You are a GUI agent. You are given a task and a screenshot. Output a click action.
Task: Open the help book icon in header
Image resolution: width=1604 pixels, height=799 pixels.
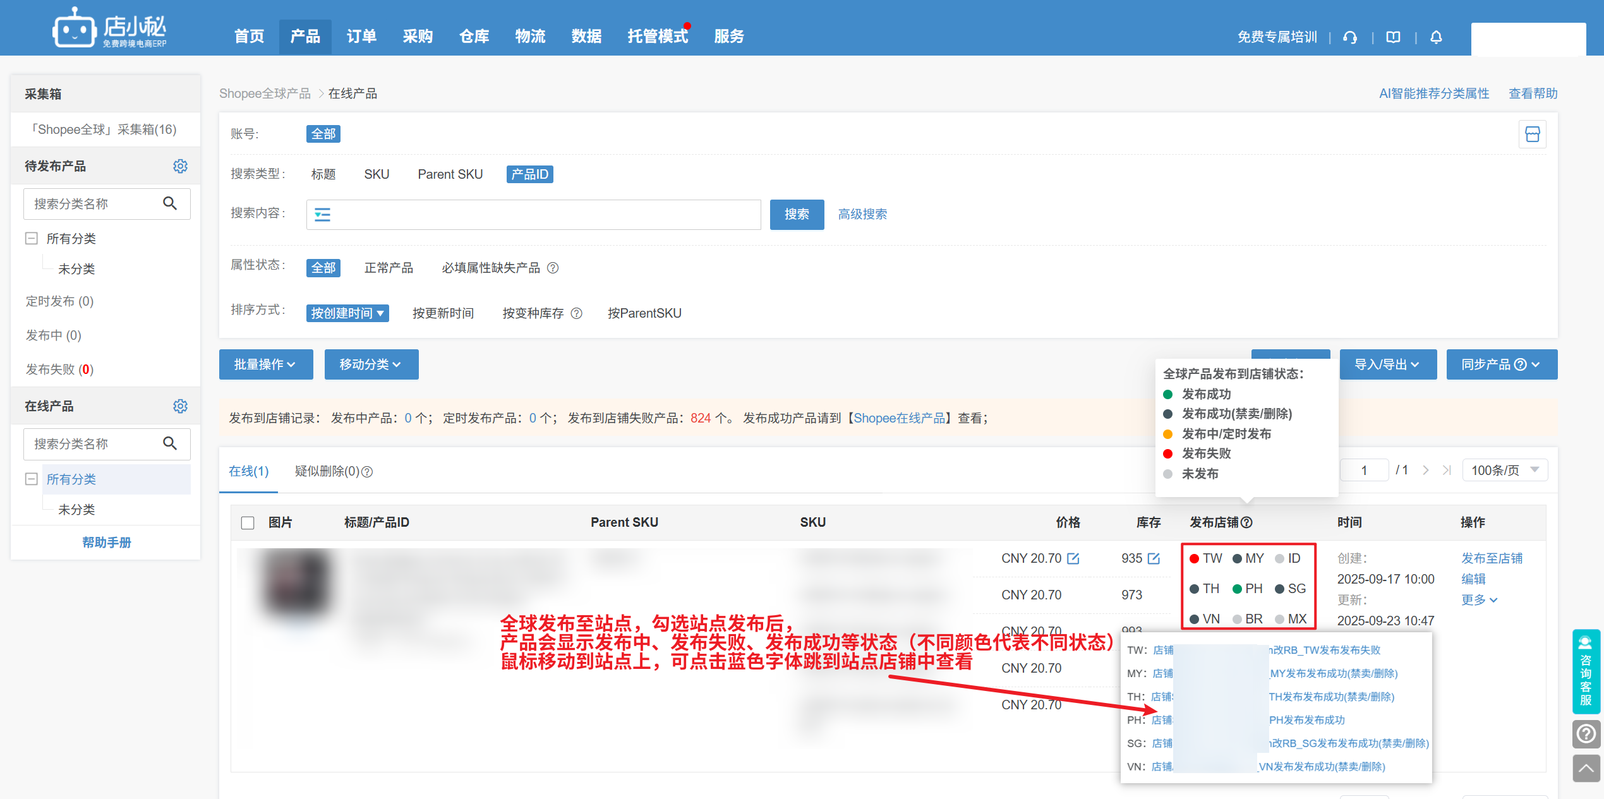(x=1393, y=37)
